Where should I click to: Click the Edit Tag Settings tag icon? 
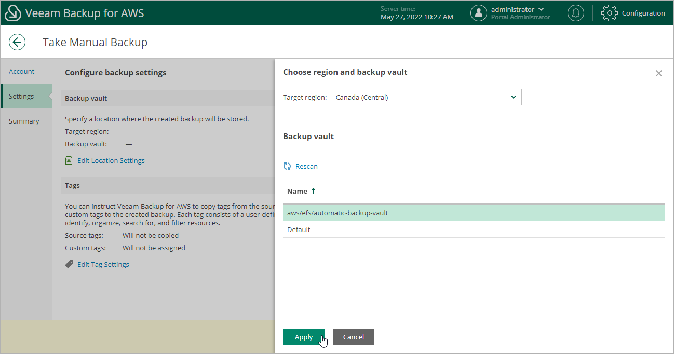(x=69, y=264)
